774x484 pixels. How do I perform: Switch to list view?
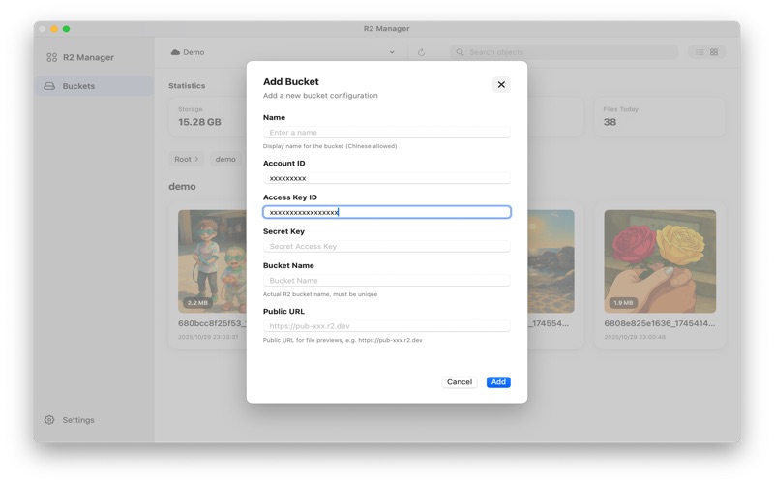[700, 52]
